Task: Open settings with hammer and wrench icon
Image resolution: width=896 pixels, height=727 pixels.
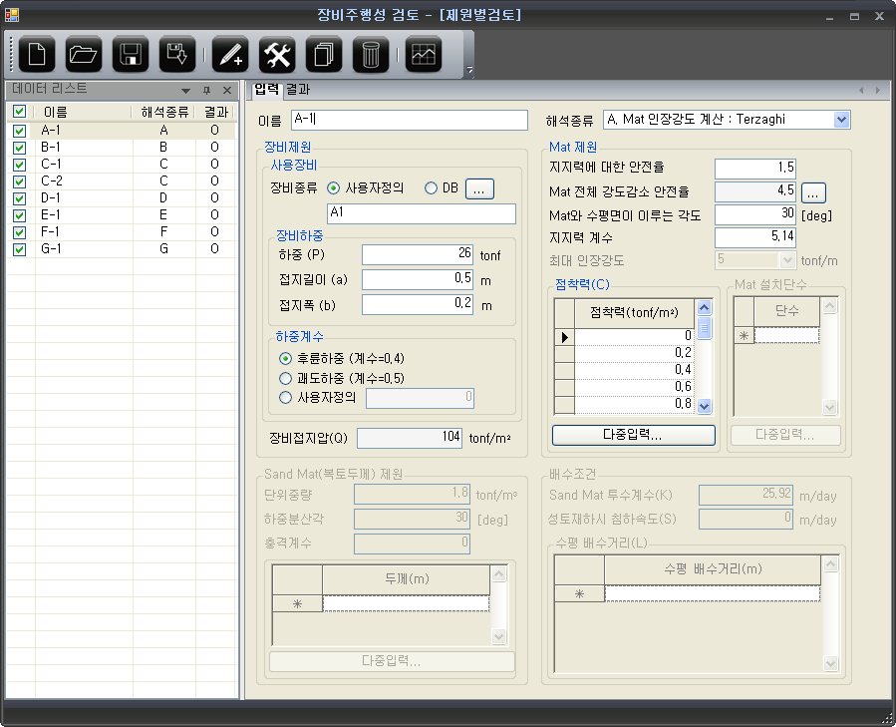Action: 277,54
